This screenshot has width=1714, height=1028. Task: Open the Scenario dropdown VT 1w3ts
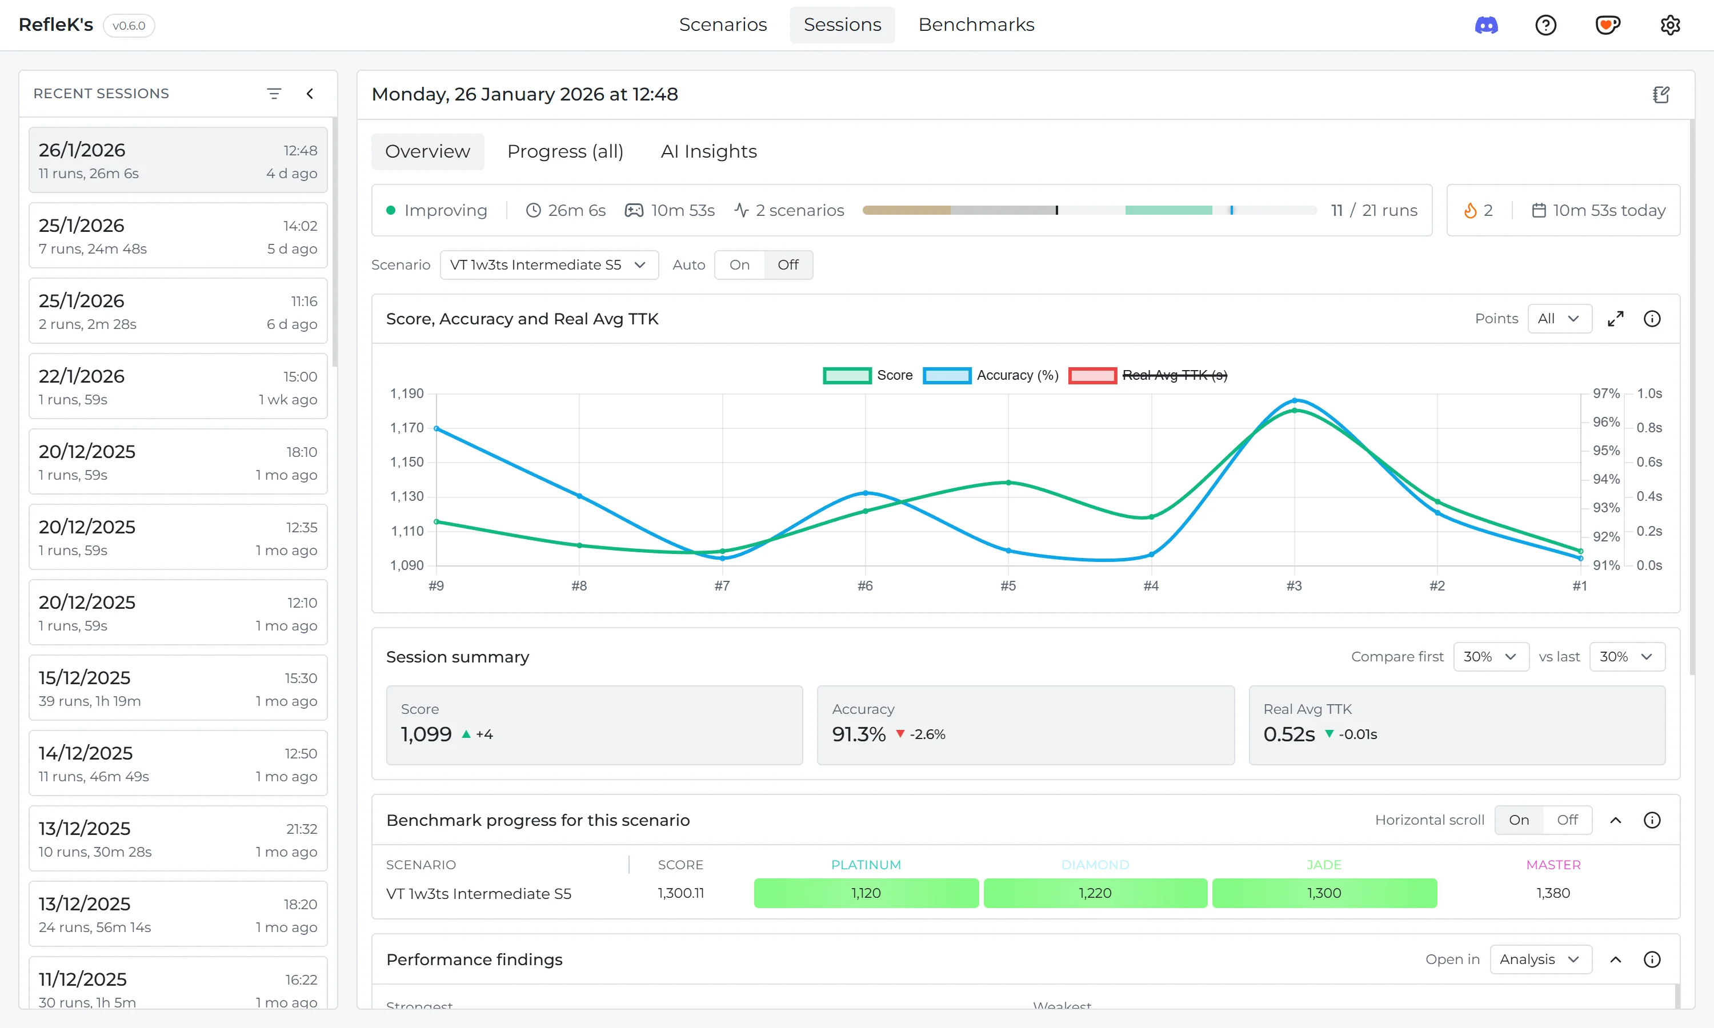548,266
